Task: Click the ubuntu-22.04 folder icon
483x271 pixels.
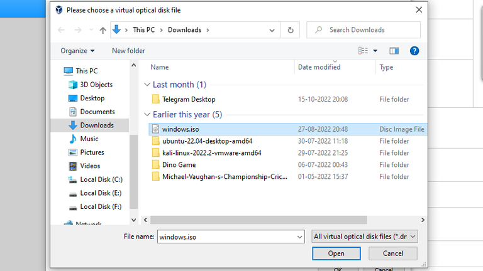Action: 155,141
